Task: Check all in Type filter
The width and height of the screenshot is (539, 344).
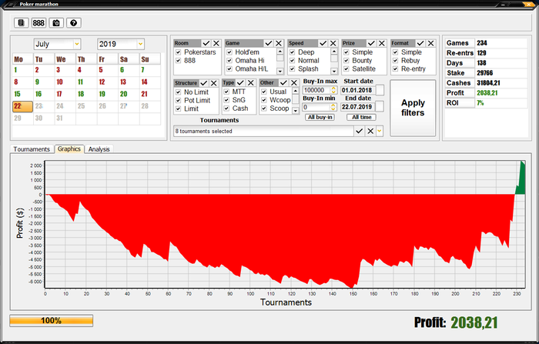Action: click(x=240, y=83)
